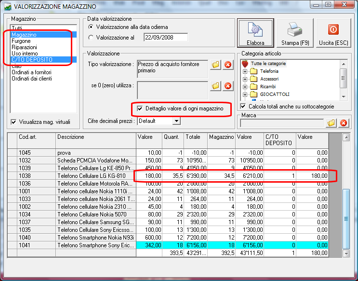Open folder picker for Tipo valorizzazione
Viewport: 358px width, 281px height.
(215, 65)
